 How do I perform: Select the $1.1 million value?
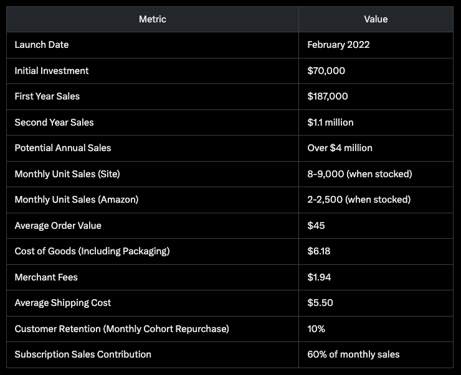(x=330, y=123)
